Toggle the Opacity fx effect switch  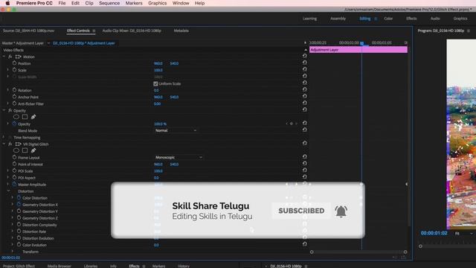(10, 110)
